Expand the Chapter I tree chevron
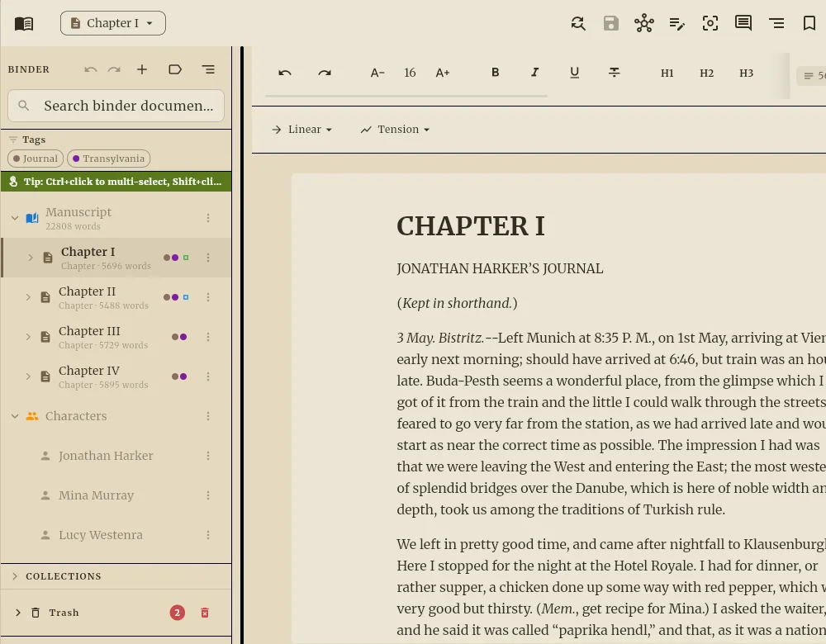This screenshot has height=644, width=826. (30, 258)
